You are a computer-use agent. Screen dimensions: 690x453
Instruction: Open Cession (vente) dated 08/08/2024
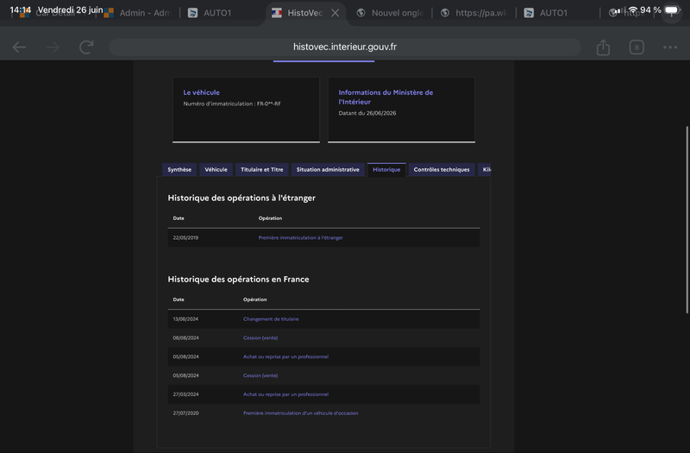click(x=260, y=338)
